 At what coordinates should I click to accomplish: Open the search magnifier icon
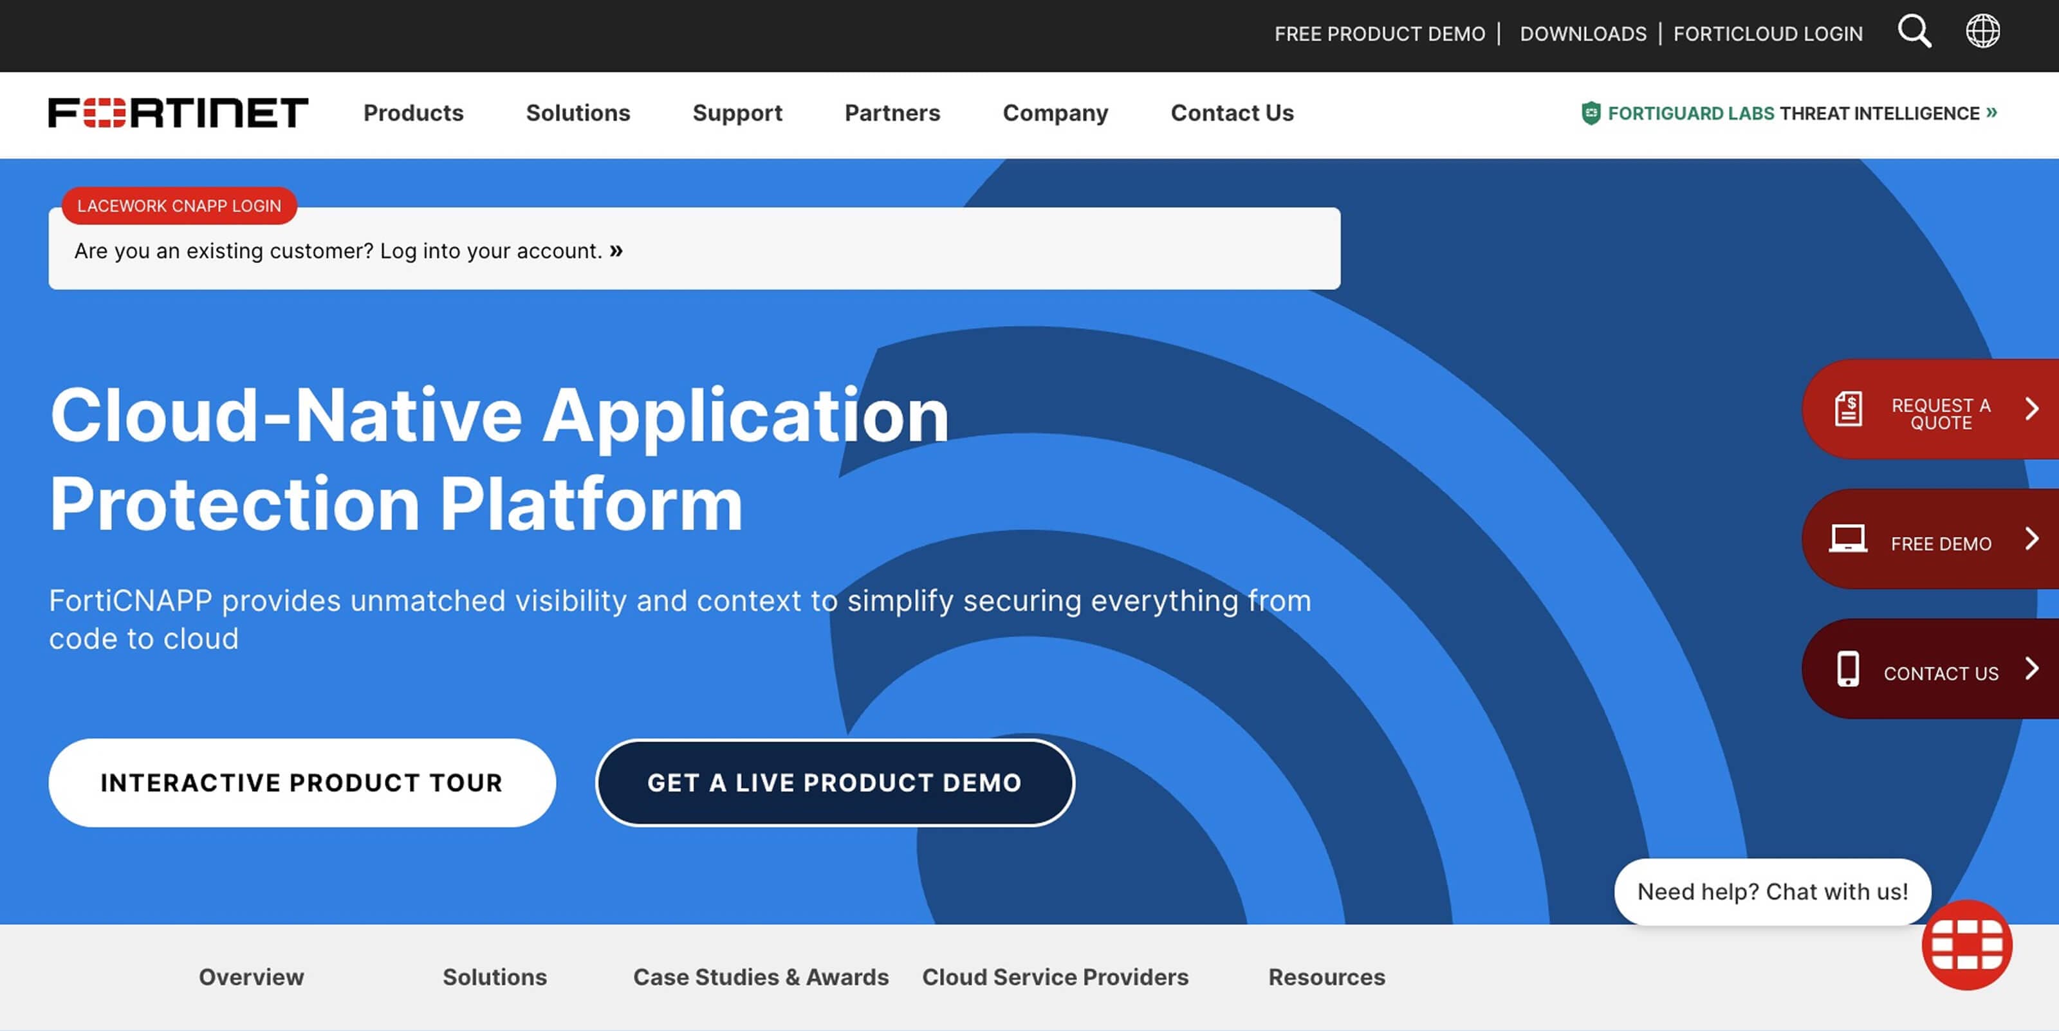[1914, 32]
